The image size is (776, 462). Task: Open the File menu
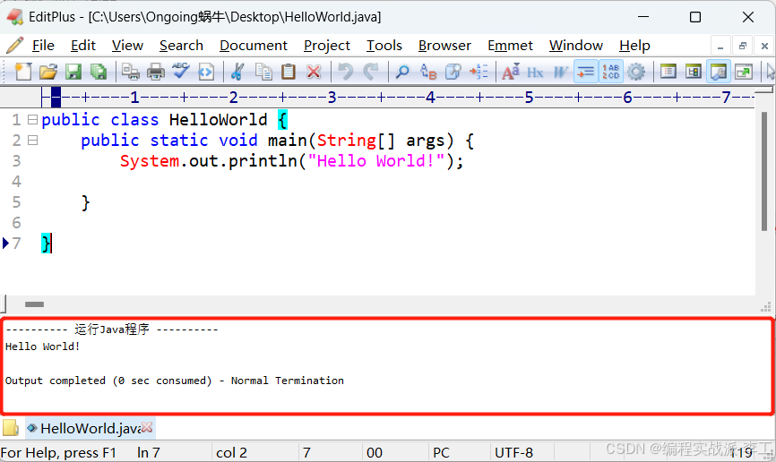pyautogui.click(x=43, y=46)
